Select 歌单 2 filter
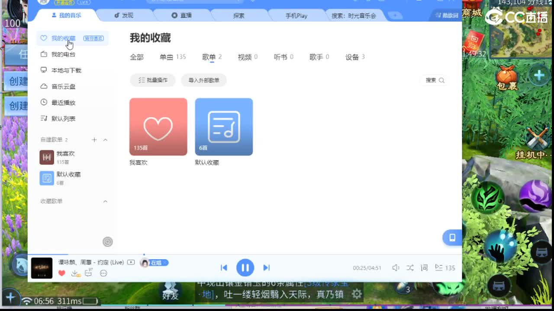554x311 pixels. (212, 57)
